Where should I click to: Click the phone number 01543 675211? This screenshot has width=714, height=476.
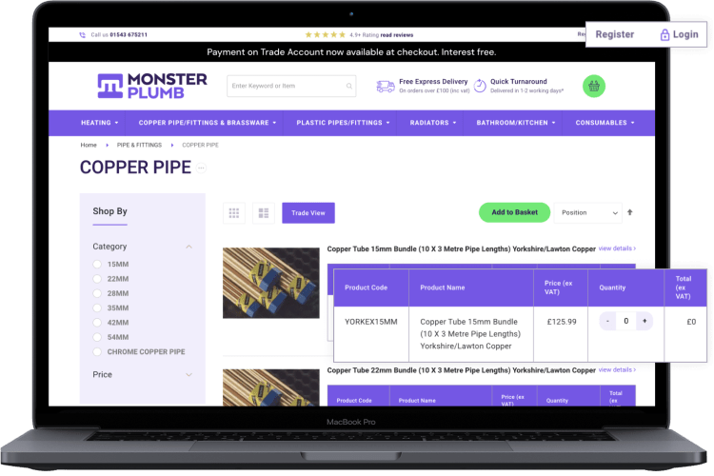129,34
